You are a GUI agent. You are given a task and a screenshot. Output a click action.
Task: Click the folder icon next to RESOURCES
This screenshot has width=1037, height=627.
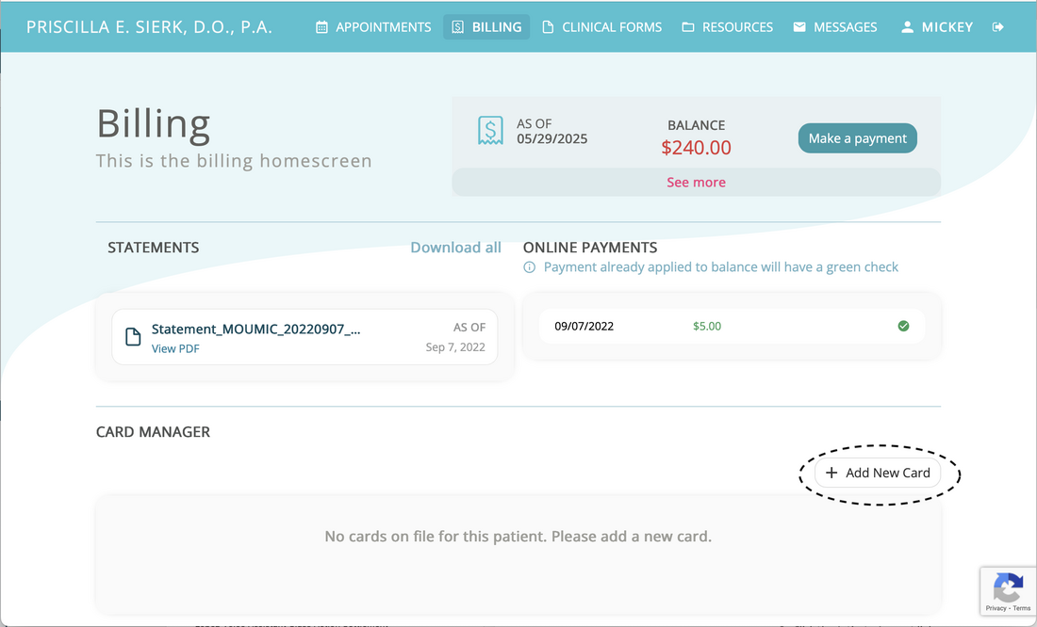687,27
